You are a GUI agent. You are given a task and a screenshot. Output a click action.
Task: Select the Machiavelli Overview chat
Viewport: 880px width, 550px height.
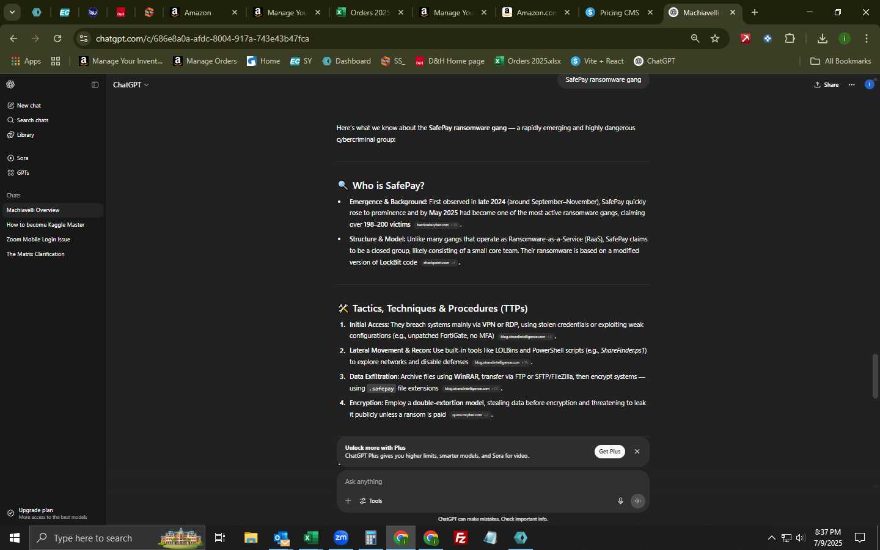52,210
